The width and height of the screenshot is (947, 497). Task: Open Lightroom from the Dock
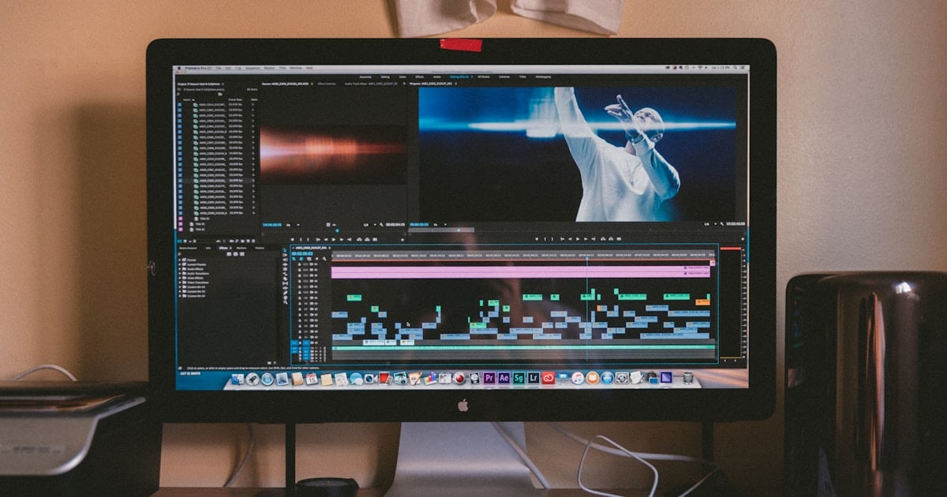[533, 378]
